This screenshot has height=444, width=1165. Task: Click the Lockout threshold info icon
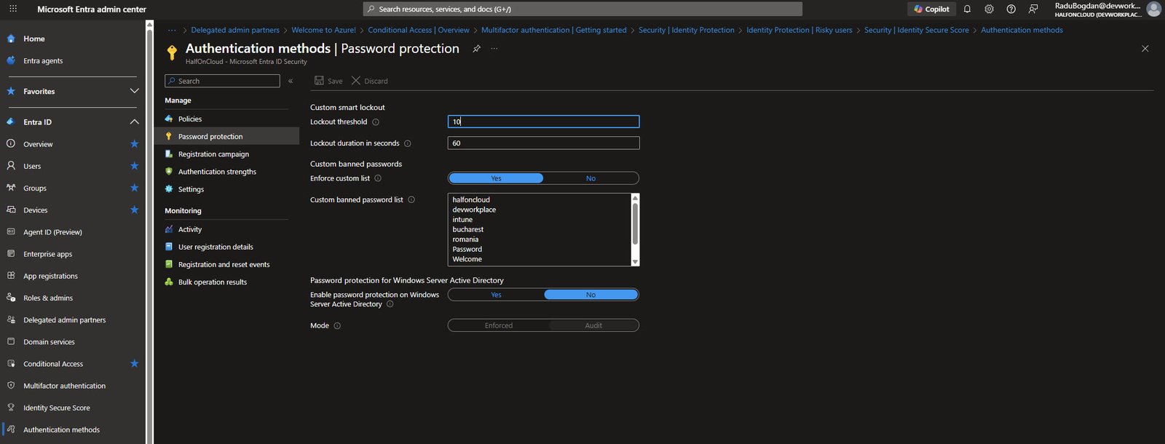(x=376, y=122)
